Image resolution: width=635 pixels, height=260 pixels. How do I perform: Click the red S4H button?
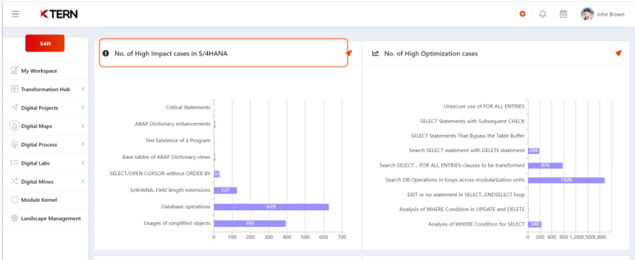[x=45, y=44]
